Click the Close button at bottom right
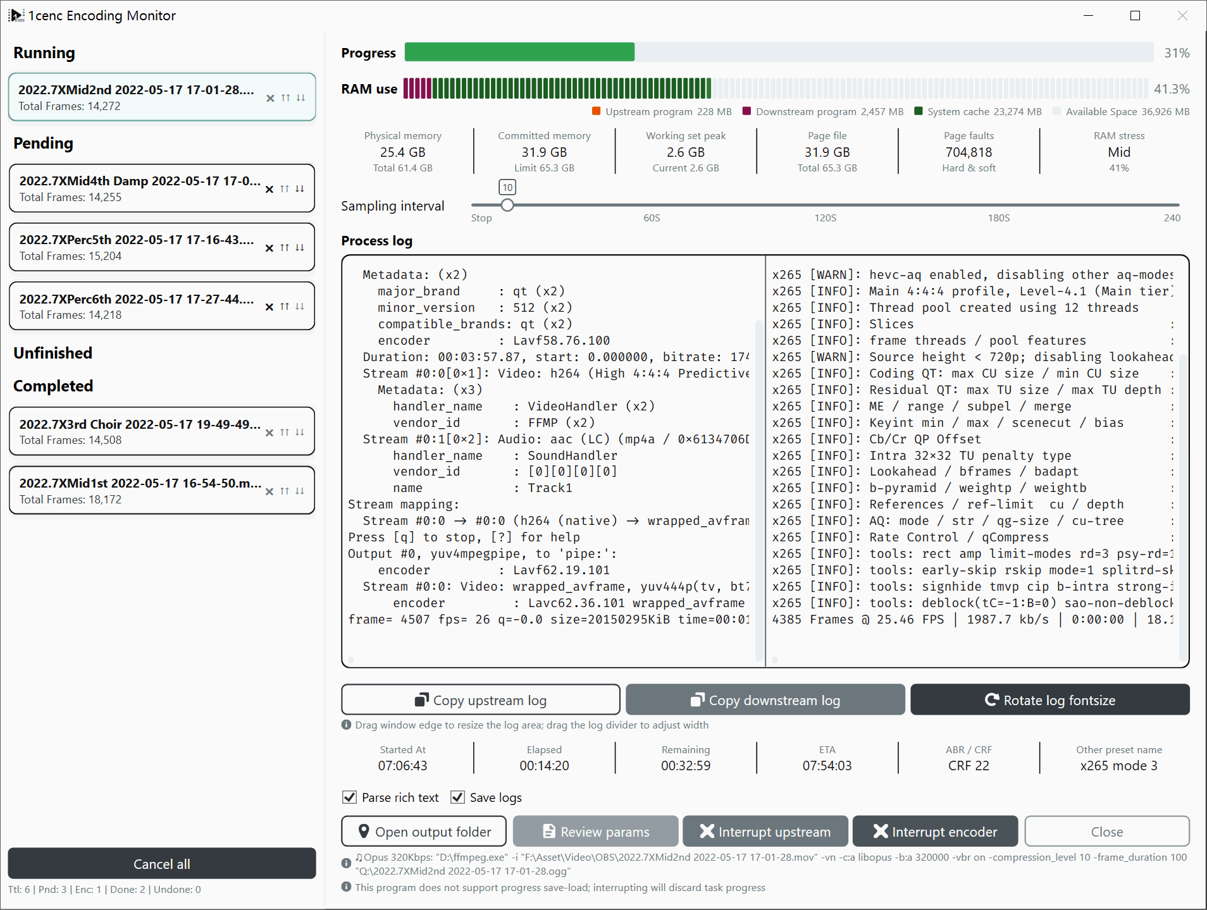Image resolution: width=1207 pixels, height=910 pixels. point(1107,832)
